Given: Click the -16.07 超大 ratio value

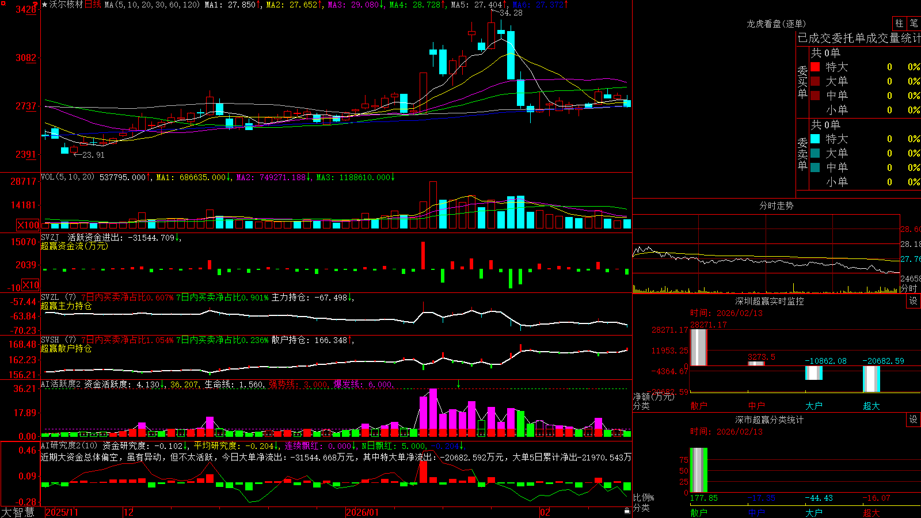Looking at the screenshot, I should pos(876,498).
